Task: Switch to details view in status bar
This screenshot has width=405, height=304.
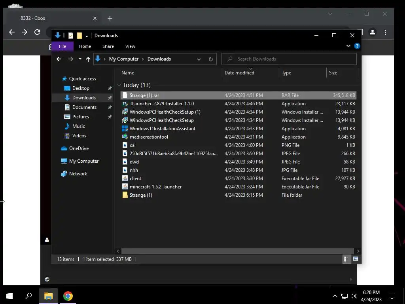Action: click(x=345, y=259)
